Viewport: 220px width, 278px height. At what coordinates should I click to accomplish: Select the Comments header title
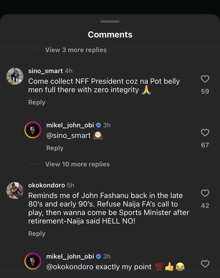point(110,34)
